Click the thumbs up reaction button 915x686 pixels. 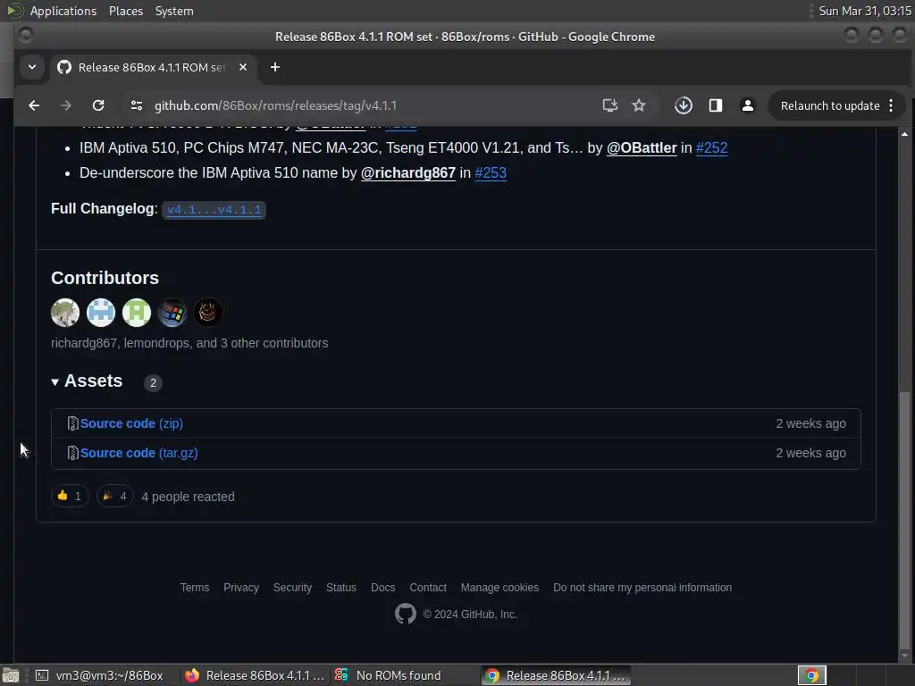[70, 496]
